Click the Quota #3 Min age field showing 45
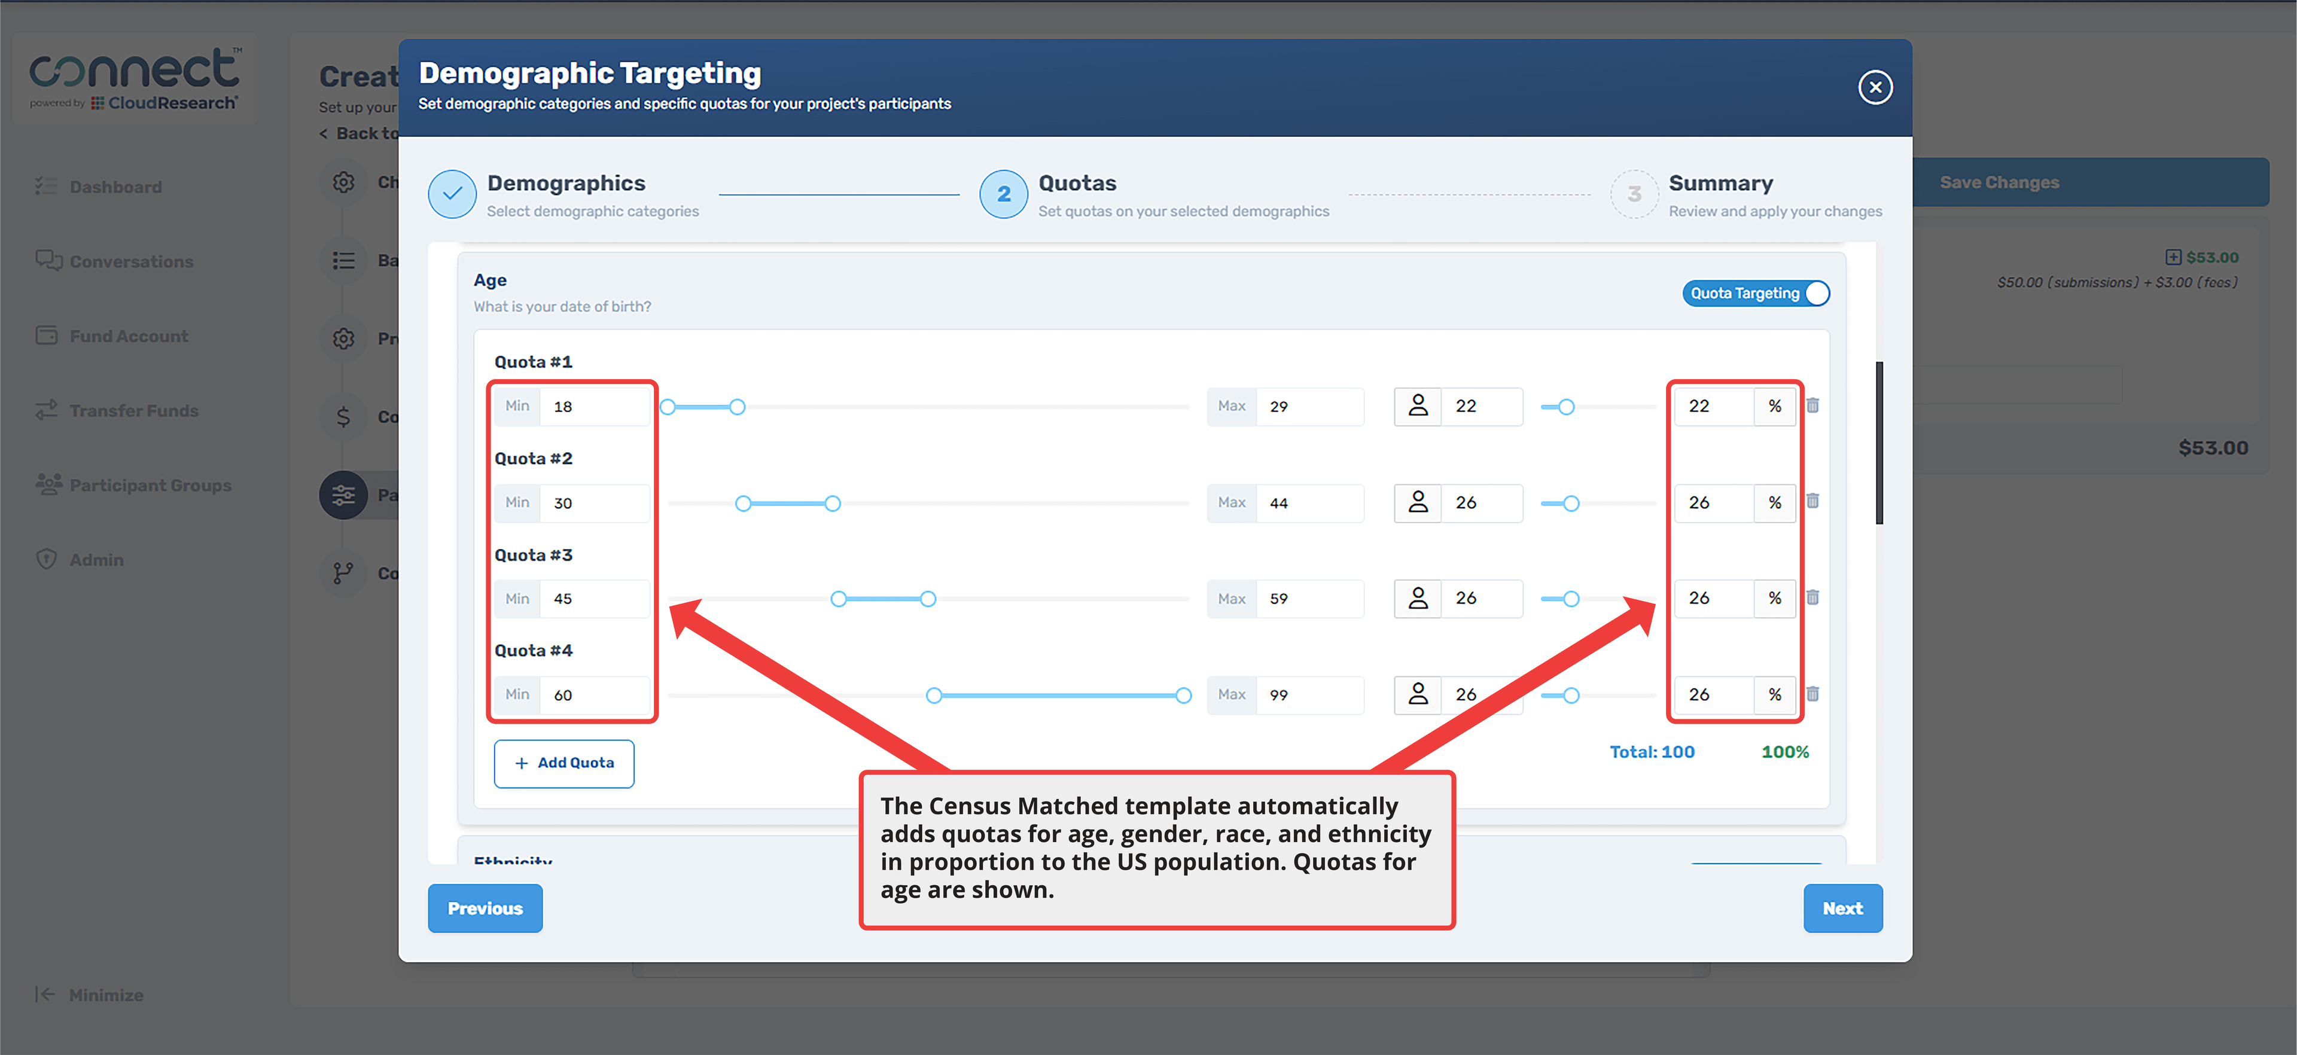Image resolution: width=2297 pixels, height=1055 pixels. [595, 599]
